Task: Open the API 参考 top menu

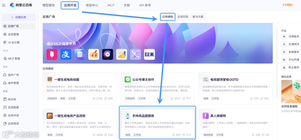Action: click(145, 5)
